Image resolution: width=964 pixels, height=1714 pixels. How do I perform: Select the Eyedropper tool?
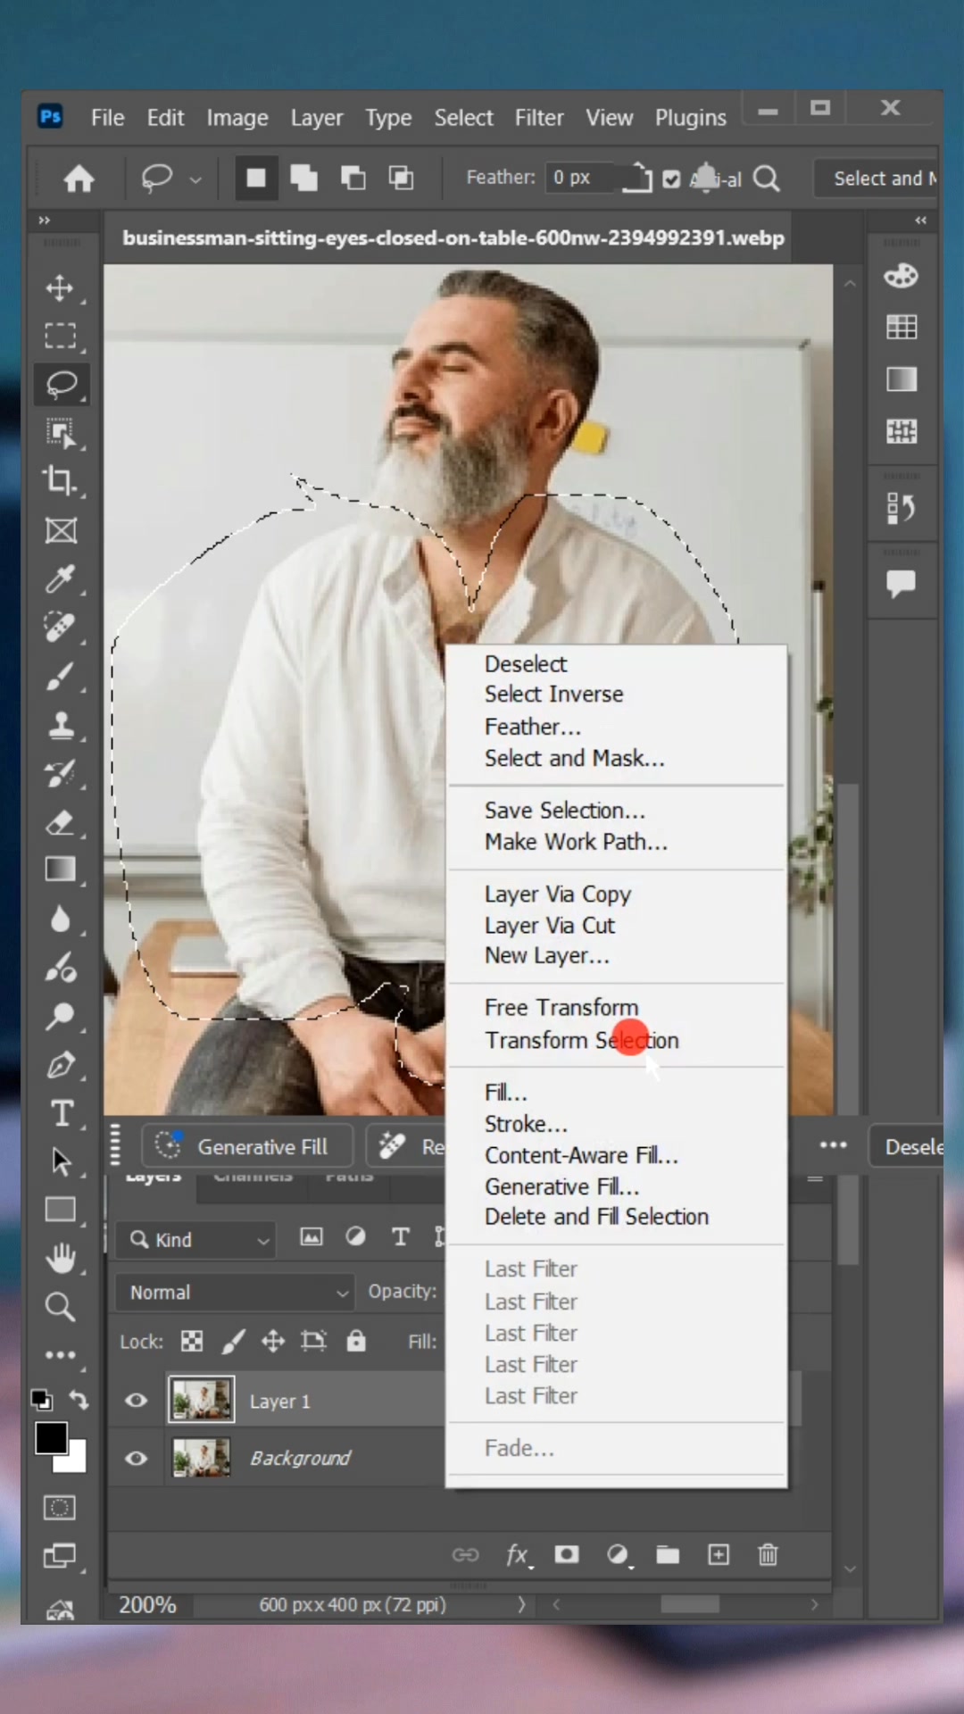(x=60, y=578)
